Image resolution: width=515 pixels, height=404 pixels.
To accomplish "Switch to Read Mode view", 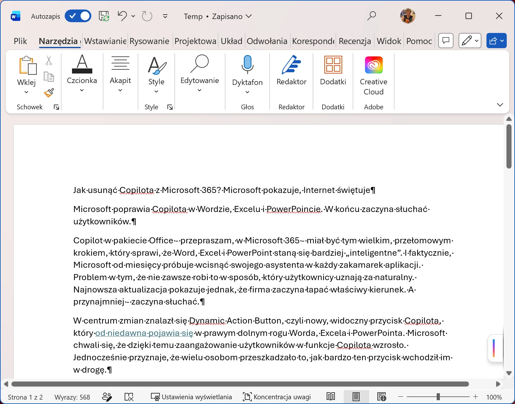I will 331,397.
